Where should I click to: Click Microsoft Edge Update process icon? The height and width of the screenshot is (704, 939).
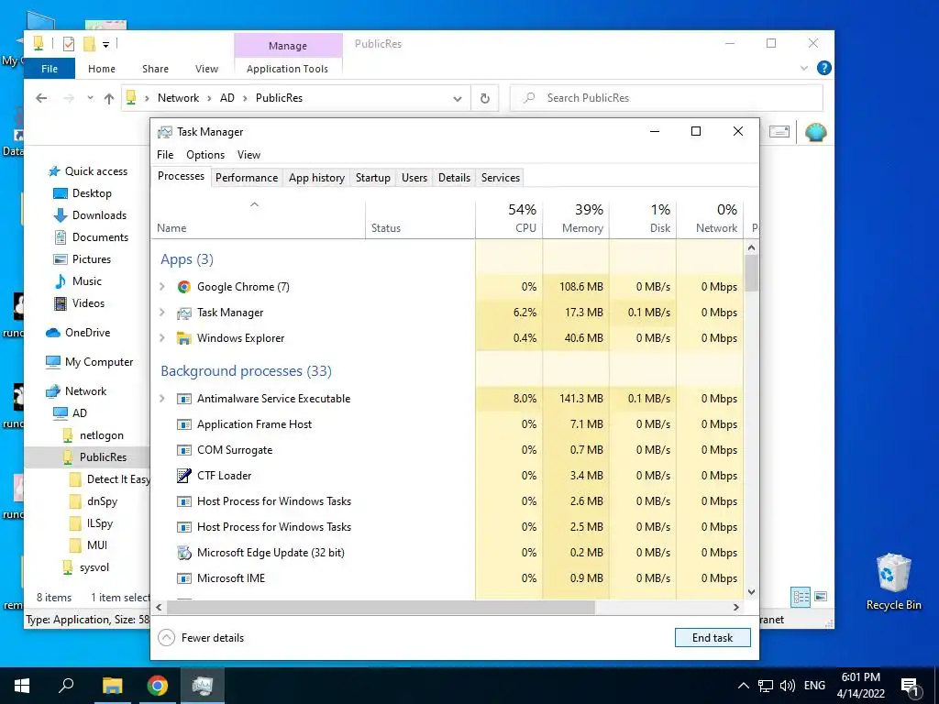(x=183, y=553)
